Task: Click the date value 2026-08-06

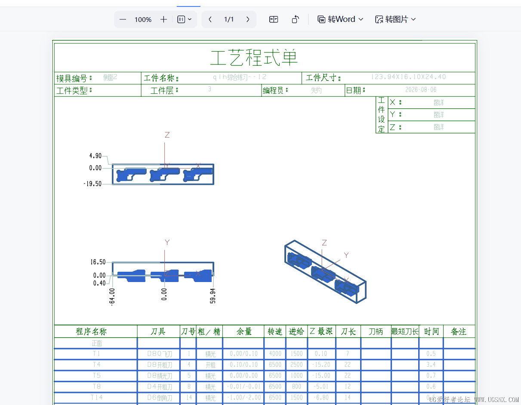Action: click(421, 89)
